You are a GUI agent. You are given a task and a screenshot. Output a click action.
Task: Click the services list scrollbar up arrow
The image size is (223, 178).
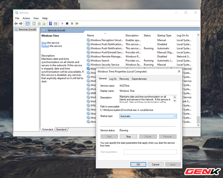pyautogui.click(x=198, y=35)
